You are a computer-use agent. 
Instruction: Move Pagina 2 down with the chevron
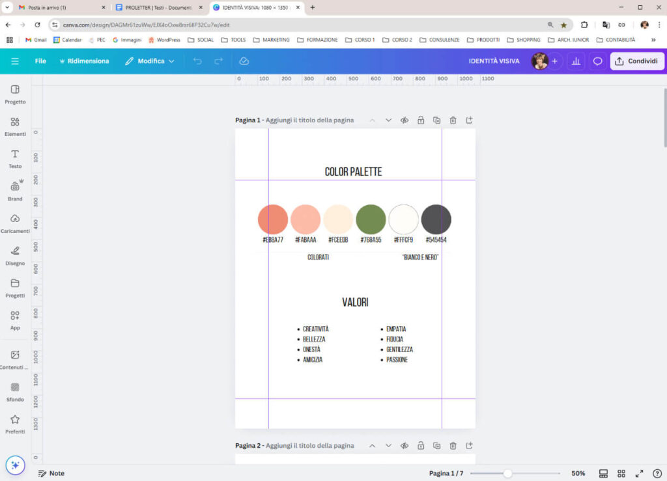click(388, 446)
